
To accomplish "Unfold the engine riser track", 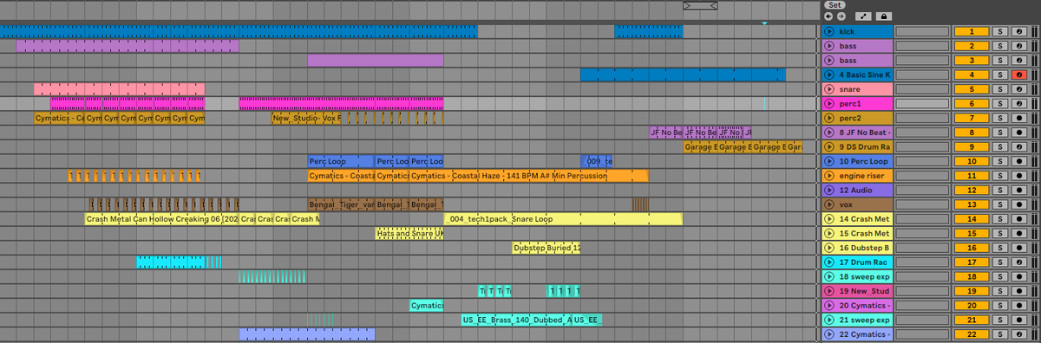I will (829, 176).
